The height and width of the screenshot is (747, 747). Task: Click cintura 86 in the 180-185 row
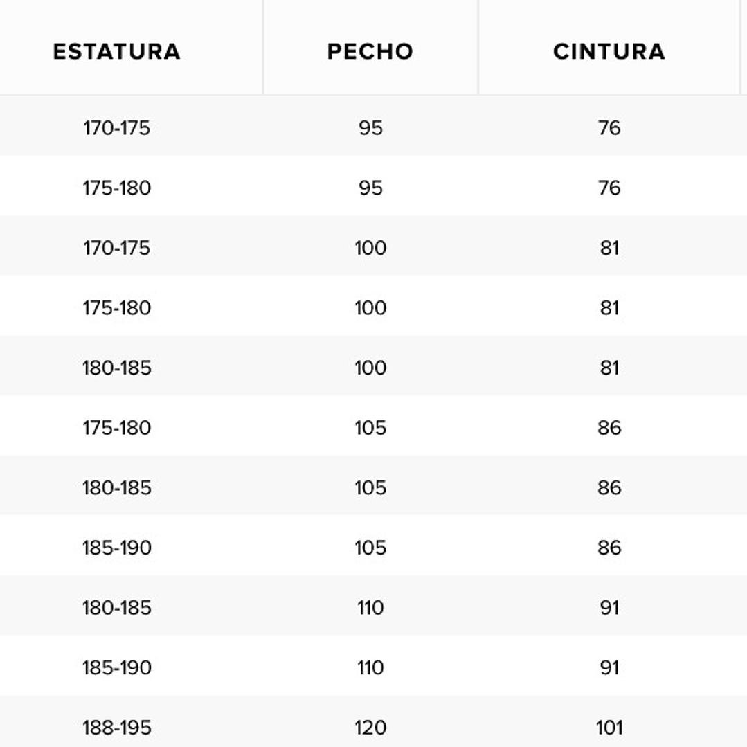(609, 487)
